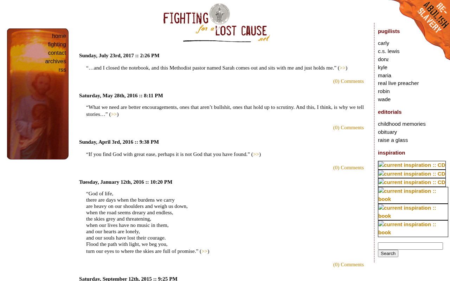Focus the sidebar search text field

(410, 246)
